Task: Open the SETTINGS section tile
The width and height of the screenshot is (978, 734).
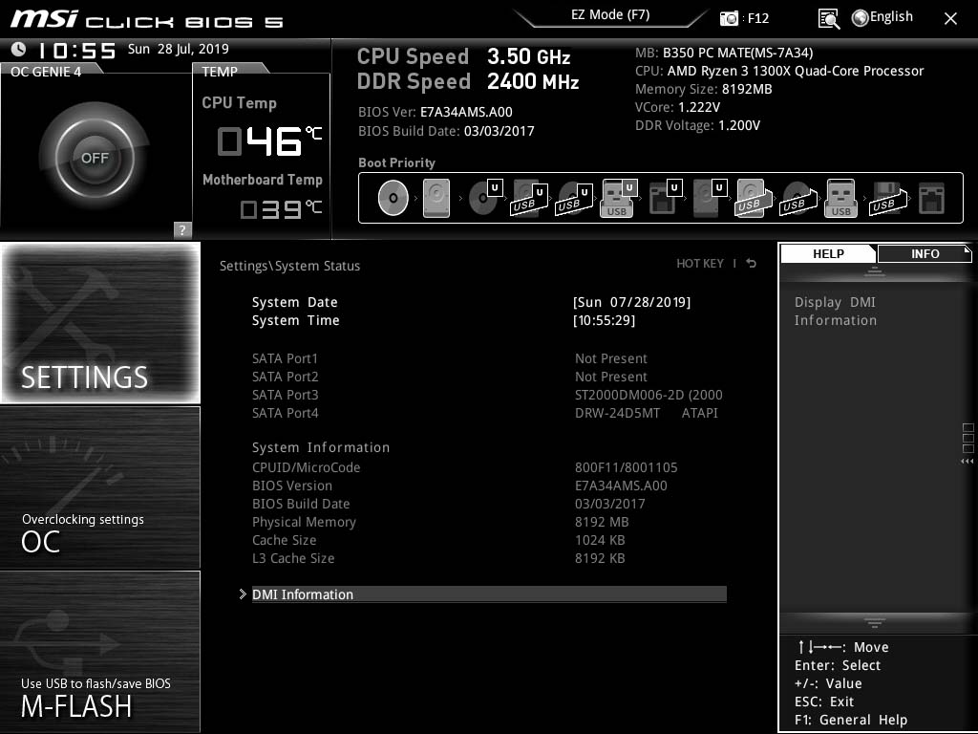Action: click(100, 322)
